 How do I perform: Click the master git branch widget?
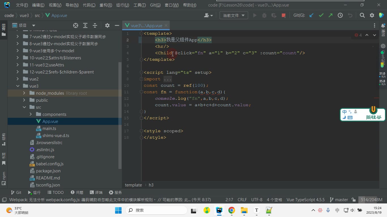tap(339, 200)
